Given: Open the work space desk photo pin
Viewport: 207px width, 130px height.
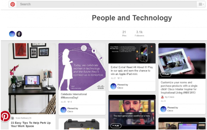Looking at the screenshot, I should 32,79.
